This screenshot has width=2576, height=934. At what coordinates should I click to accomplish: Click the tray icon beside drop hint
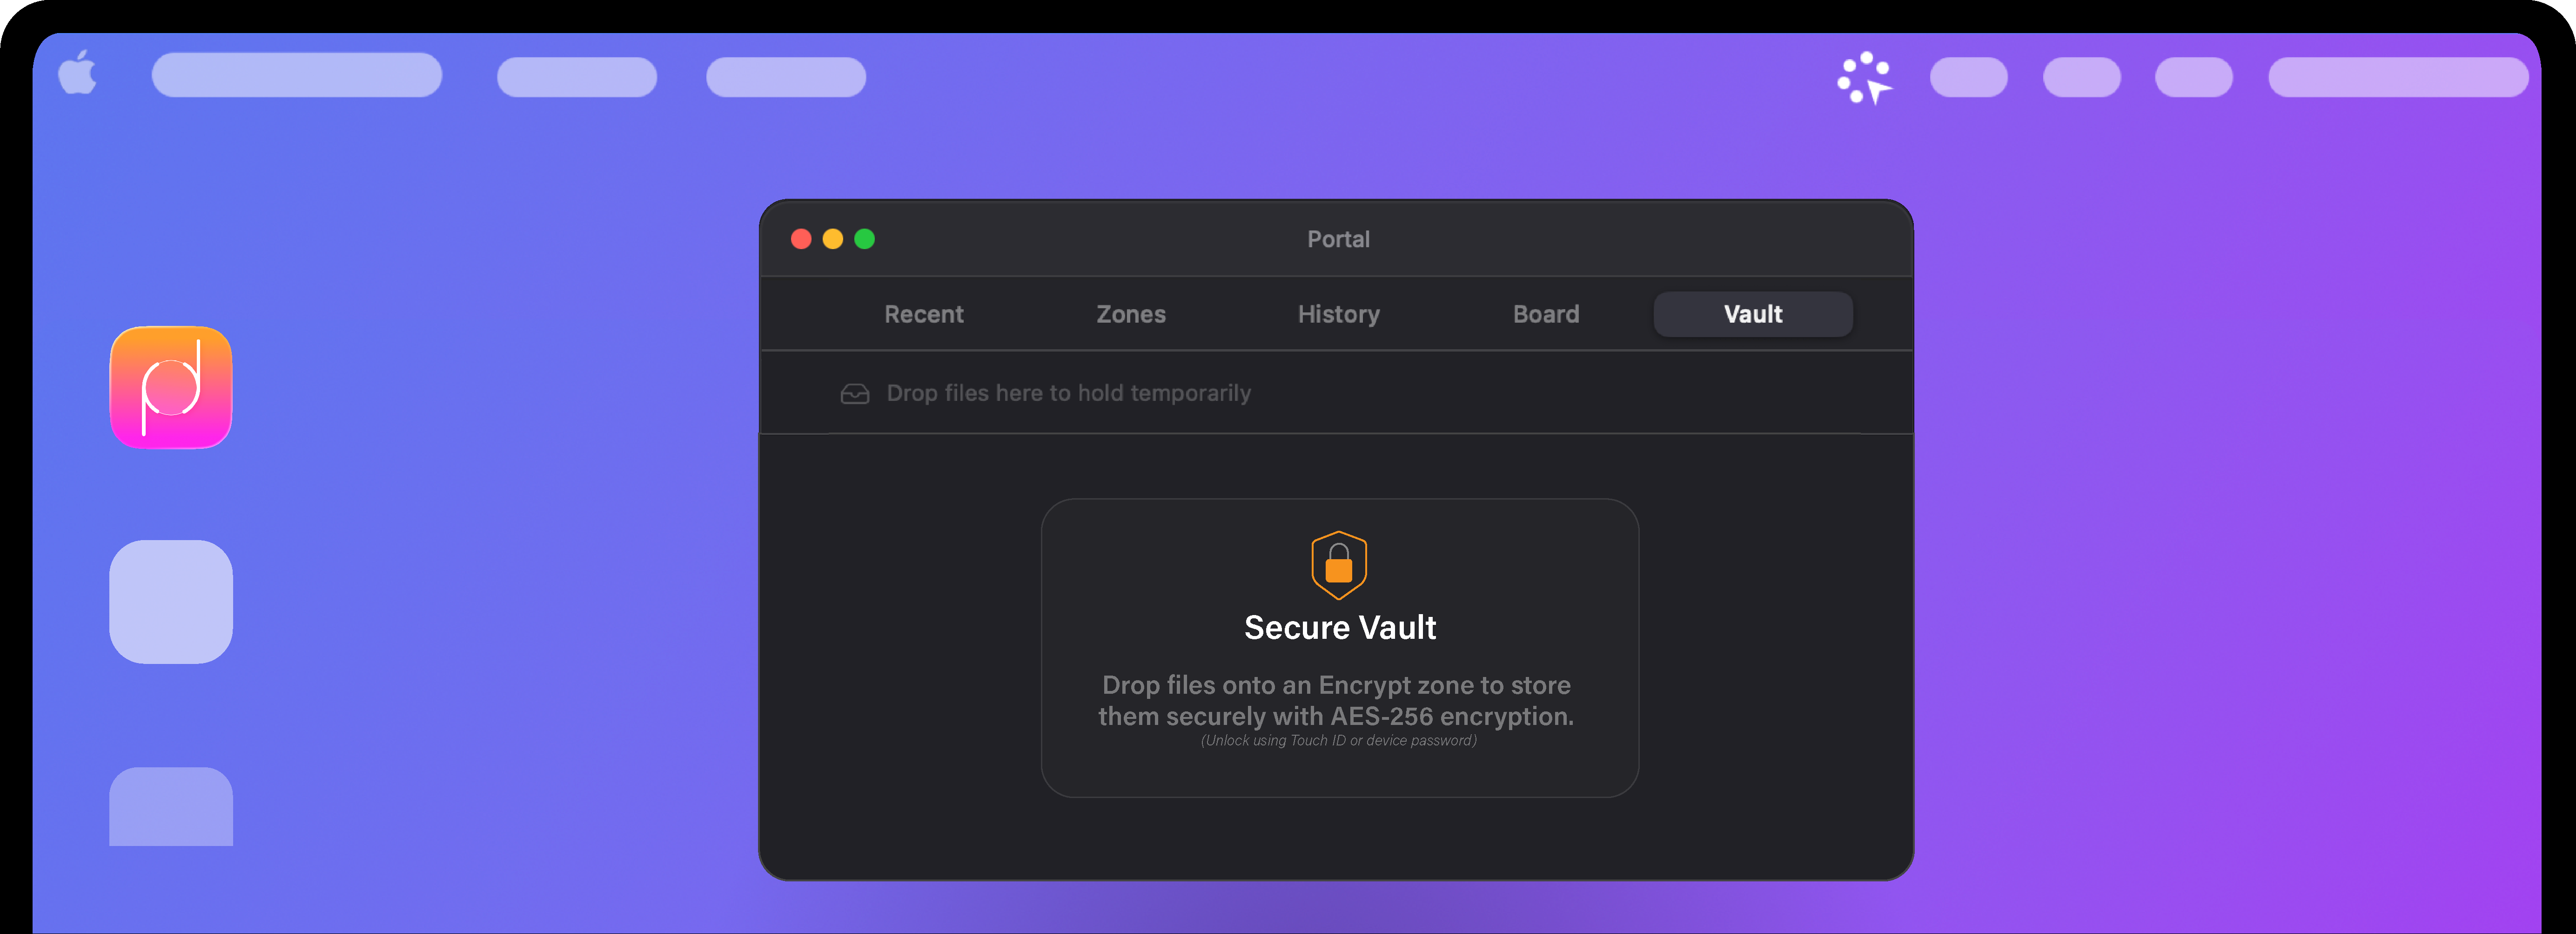855,394
